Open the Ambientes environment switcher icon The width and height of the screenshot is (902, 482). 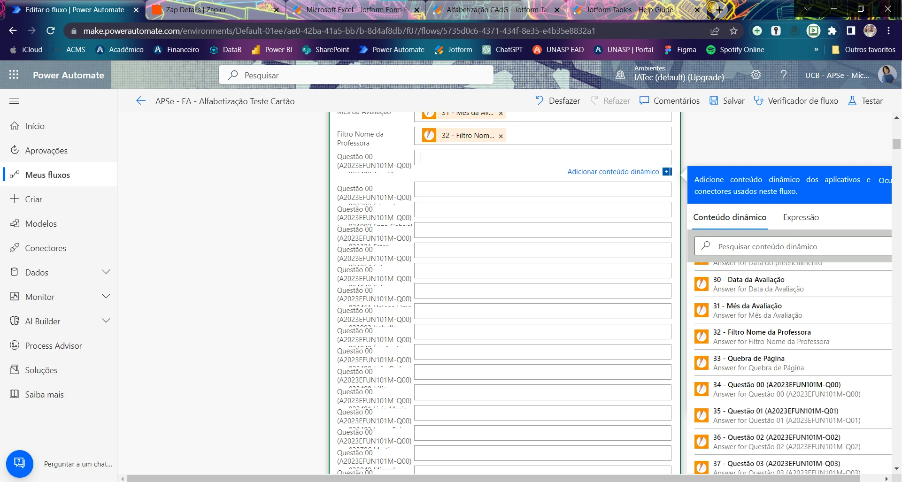coord(621,75)
